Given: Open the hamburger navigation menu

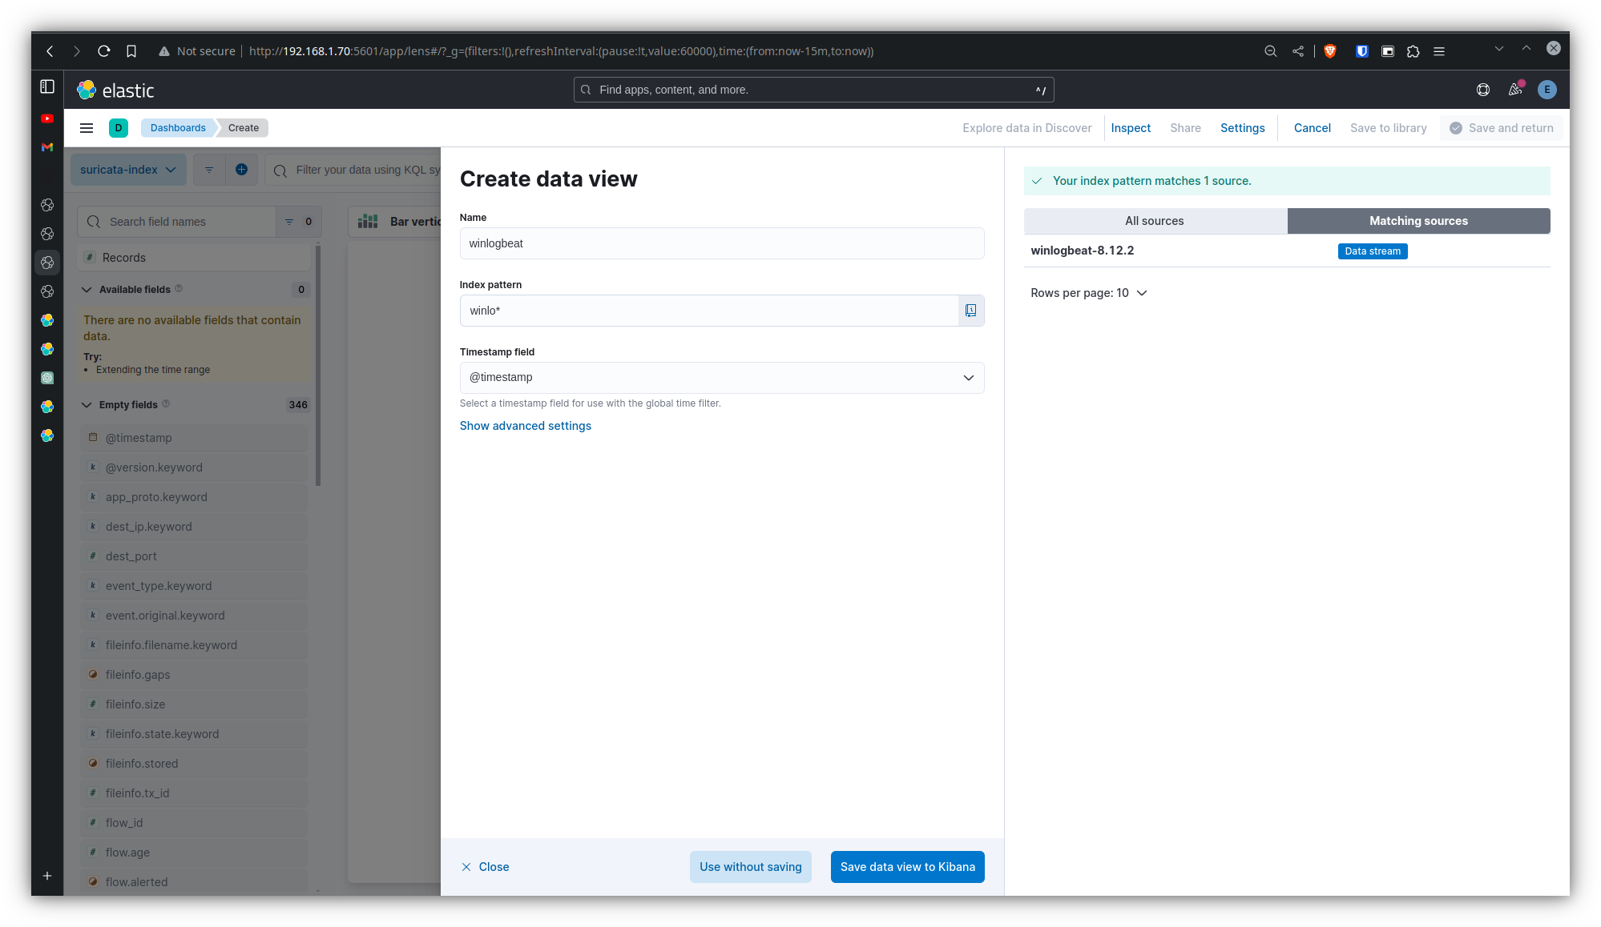Looking at the screenshot, I should pos(87,128).
